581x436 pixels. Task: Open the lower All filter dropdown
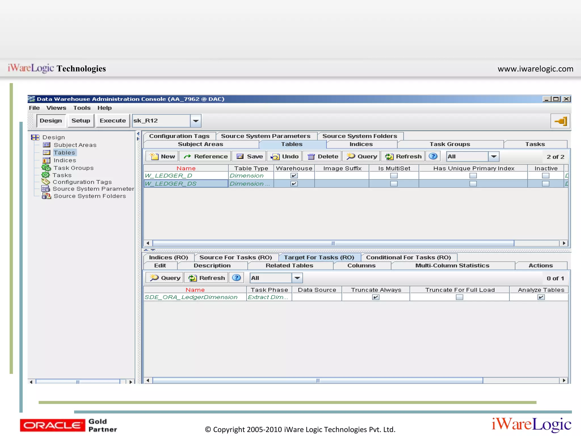point(297,278)
